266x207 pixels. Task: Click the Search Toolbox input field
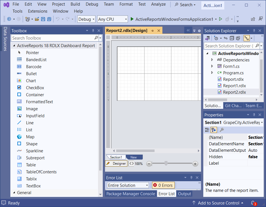[x=53, y=38]
